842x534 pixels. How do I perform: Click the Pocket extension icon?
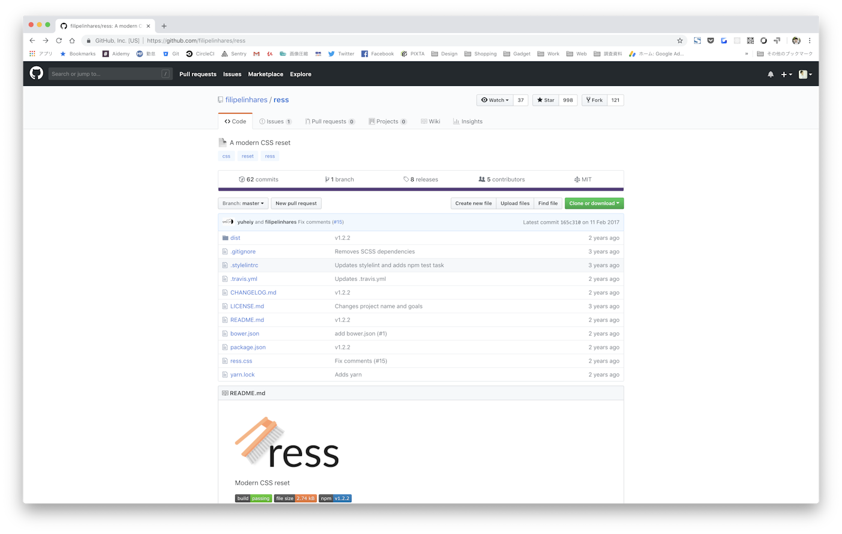tap(710, 40)
